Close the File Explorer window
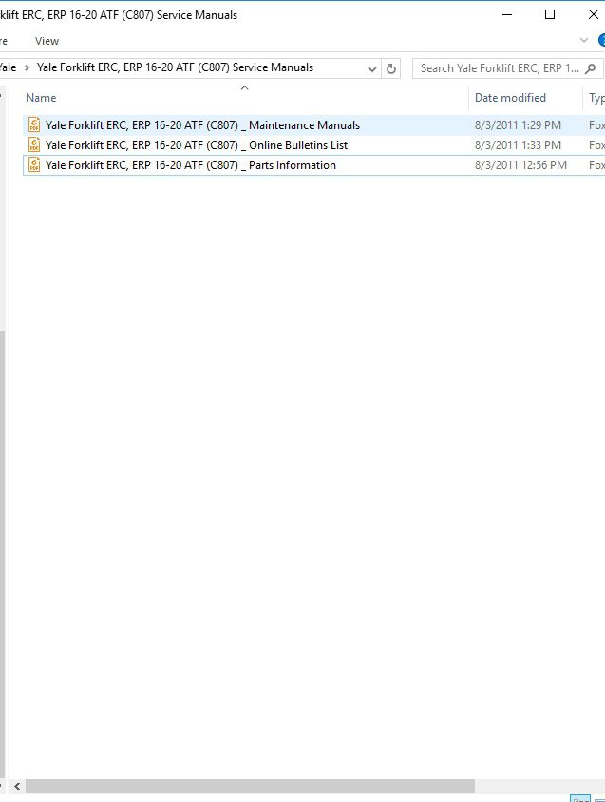The width and height of the screenshot is (605, 802). (x=594, y=14)
